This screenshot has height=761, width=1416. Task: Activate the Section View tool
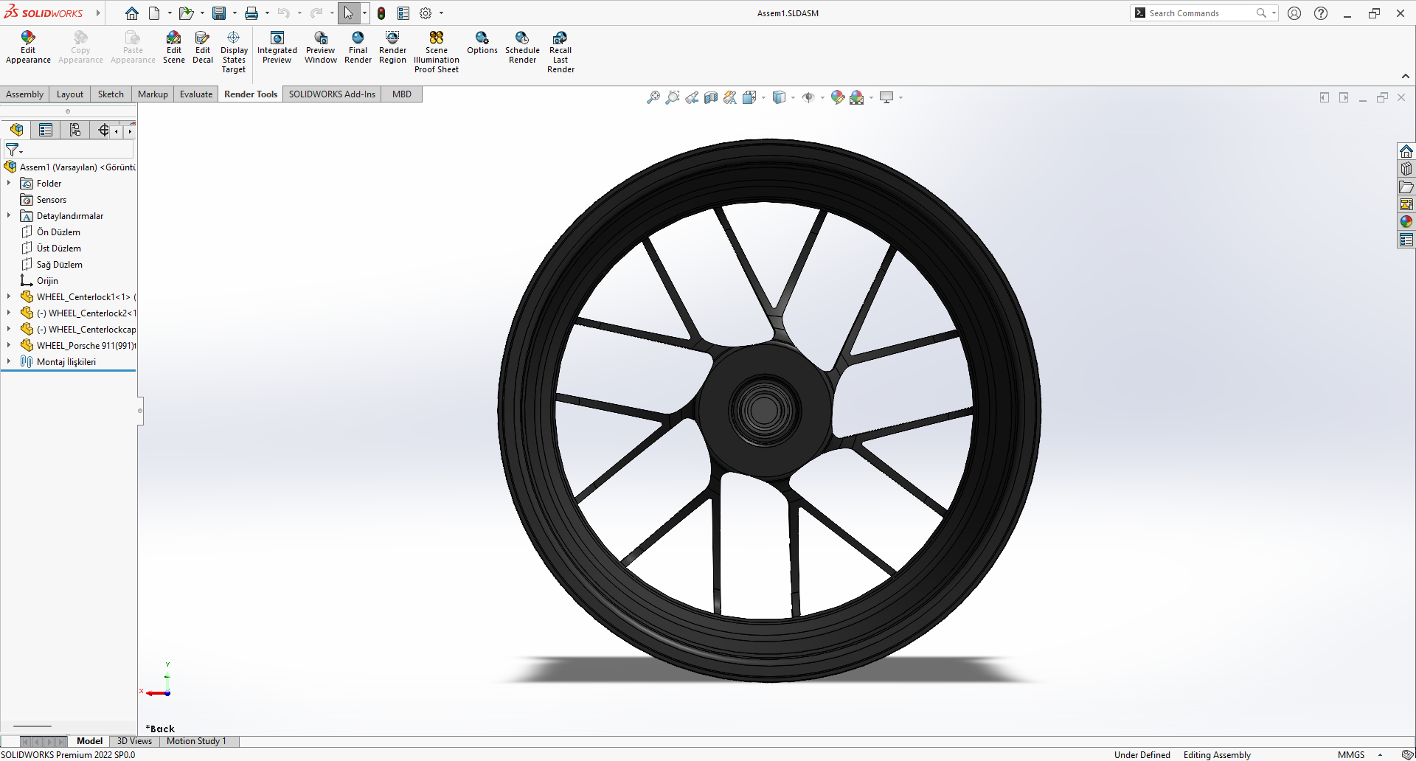click(x=711, y=97)
